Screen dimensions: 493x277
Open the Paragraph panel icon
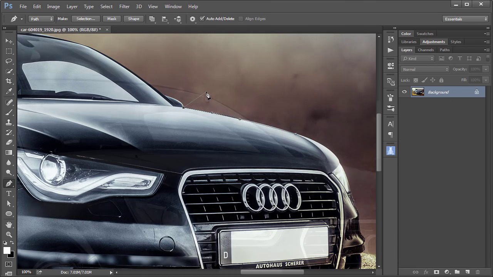tap(391, 135)
